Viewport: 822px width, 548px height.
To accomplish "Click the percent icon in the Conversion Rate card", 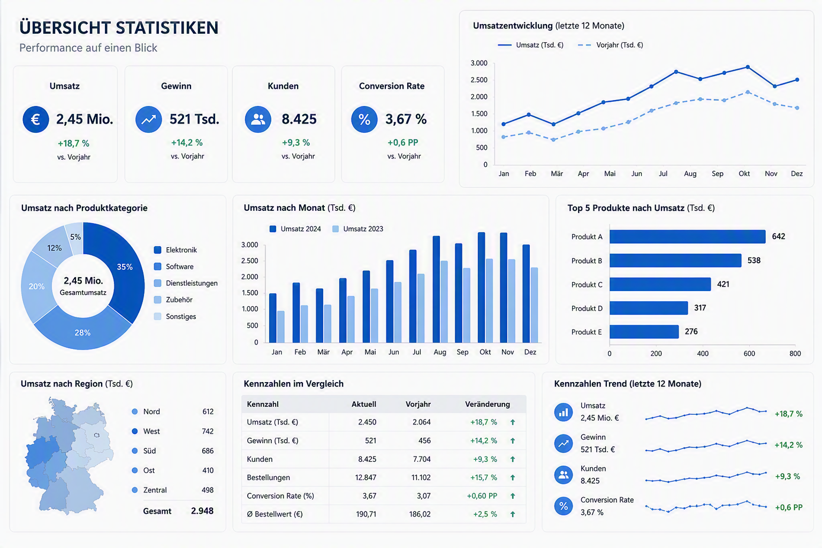I will click(x=364, y=119).
